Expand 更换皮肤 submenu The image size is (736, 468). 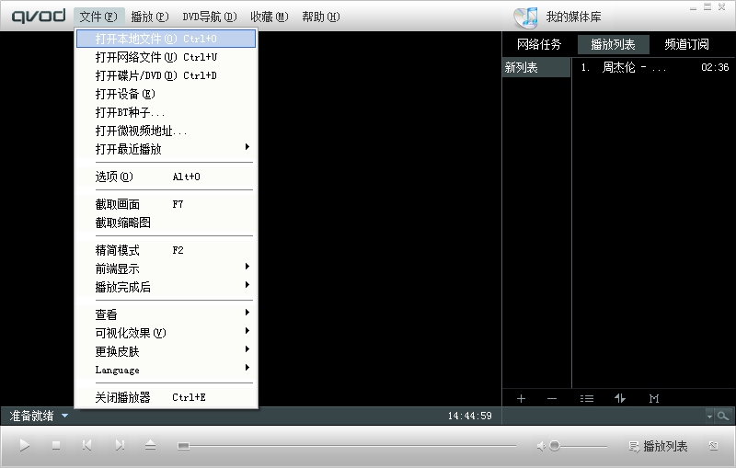(167, 351)
